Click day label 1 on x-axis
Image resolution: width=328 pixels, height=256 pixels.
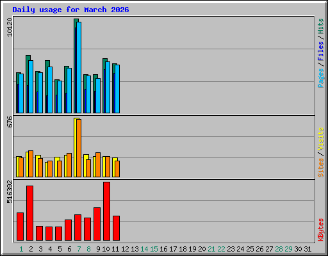[21, 249]
